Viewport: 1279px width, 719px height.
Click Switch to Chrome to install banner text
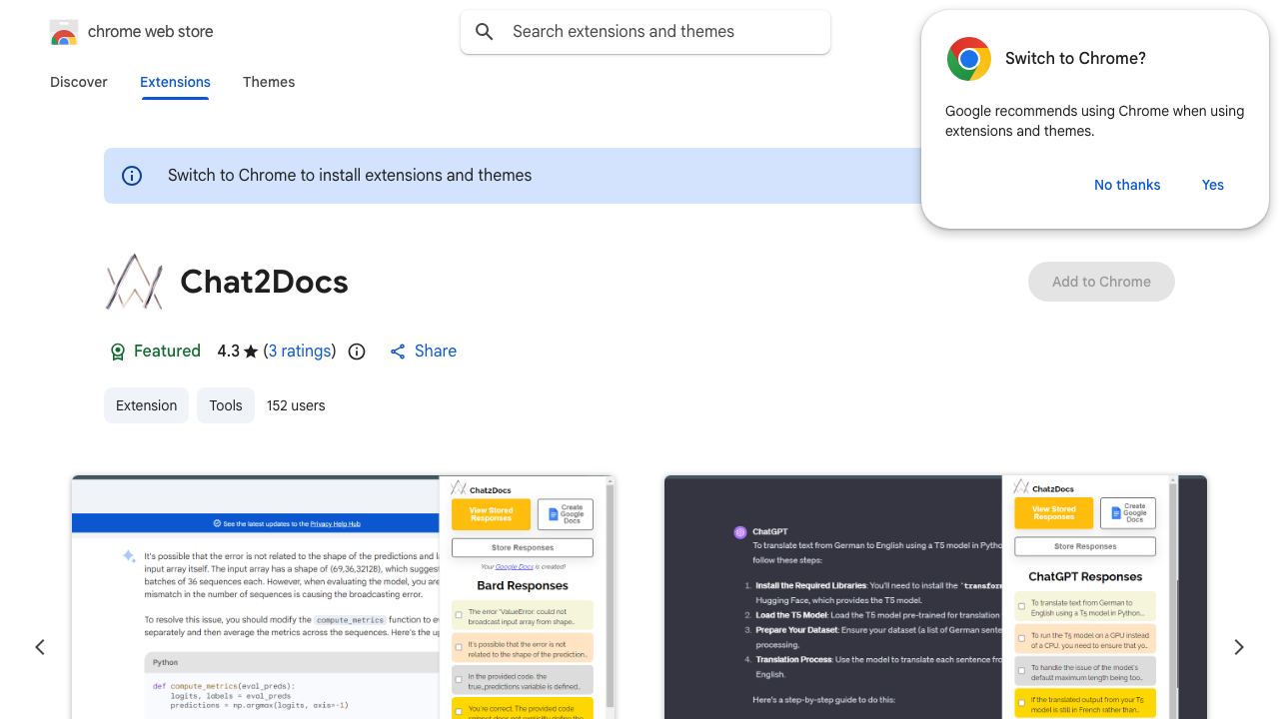coord(350,175)
